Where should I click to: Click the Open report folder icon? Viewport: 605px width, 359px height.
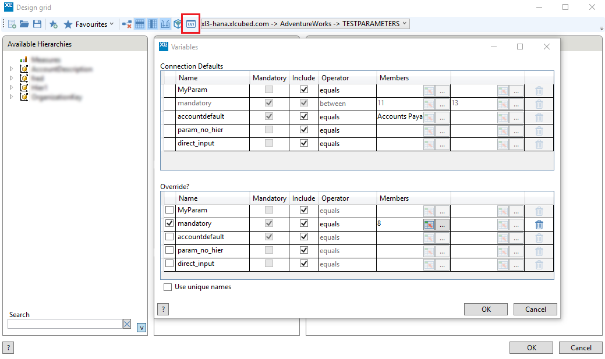24,24
